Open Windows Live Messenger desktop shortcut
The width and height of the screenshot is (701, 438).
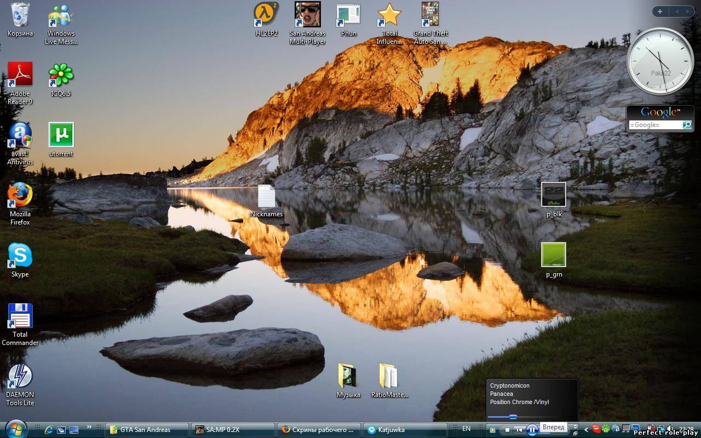[61, 24]
